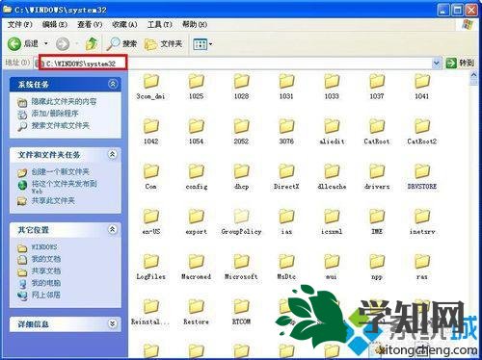Viewport: 482px width, 360px height.
Task: Open the 收藏(A) menu
Action: tap(124, 24)
